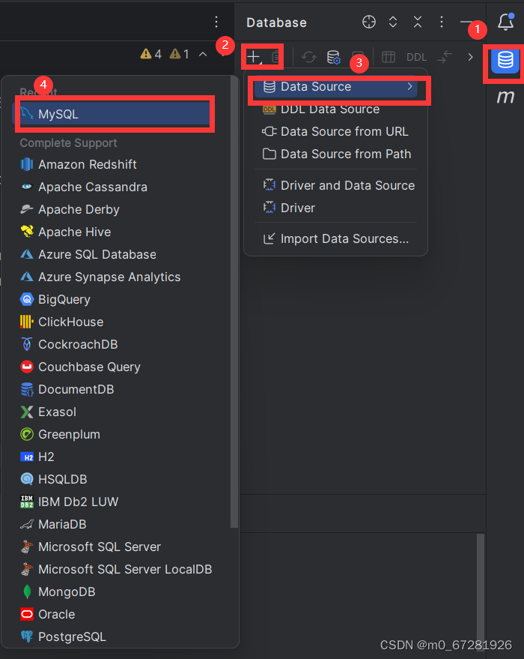Click the DDL toolbar icon
The image size is (524, 659).
click(415, 57)
